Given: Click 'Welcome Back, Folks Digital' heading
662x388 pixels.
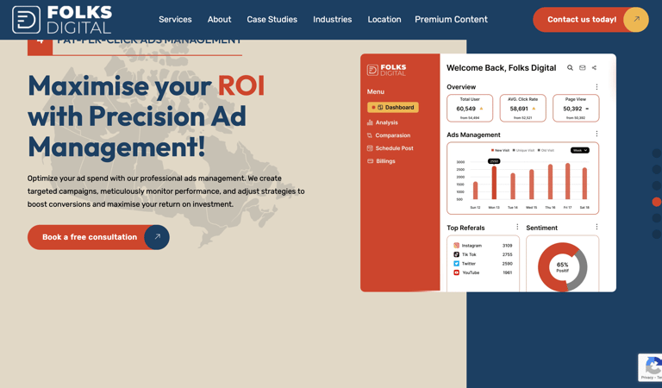Looking at the screenshot, I should [501, 68].
